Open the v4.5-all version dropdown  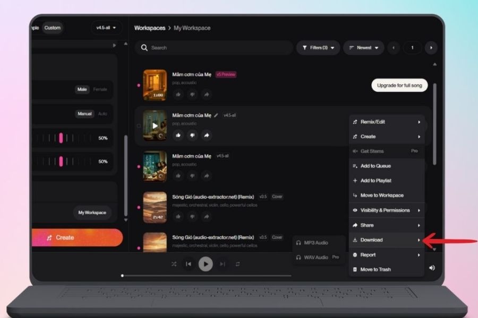(106, 28)
